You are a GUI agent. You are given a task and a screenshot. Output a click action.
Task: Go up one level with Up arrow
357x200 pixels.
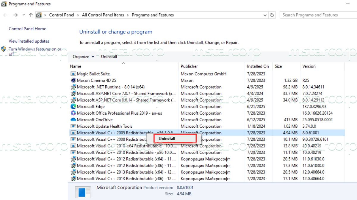coord(31,15)
